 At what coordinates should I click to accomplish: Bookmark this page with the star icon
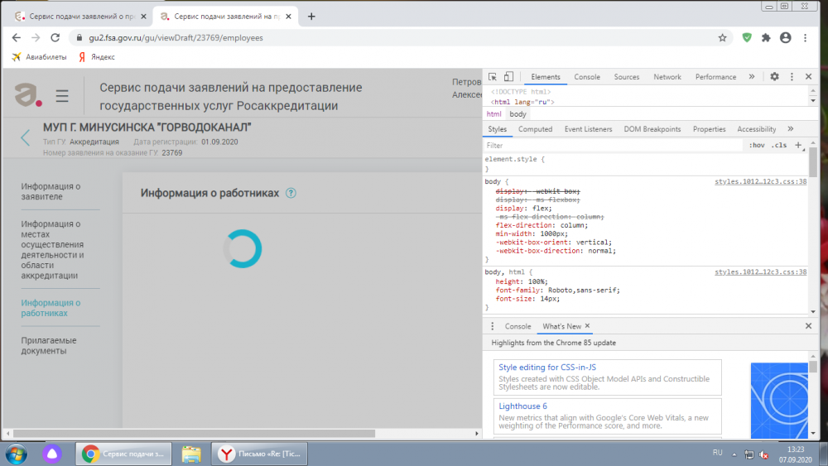722,38
